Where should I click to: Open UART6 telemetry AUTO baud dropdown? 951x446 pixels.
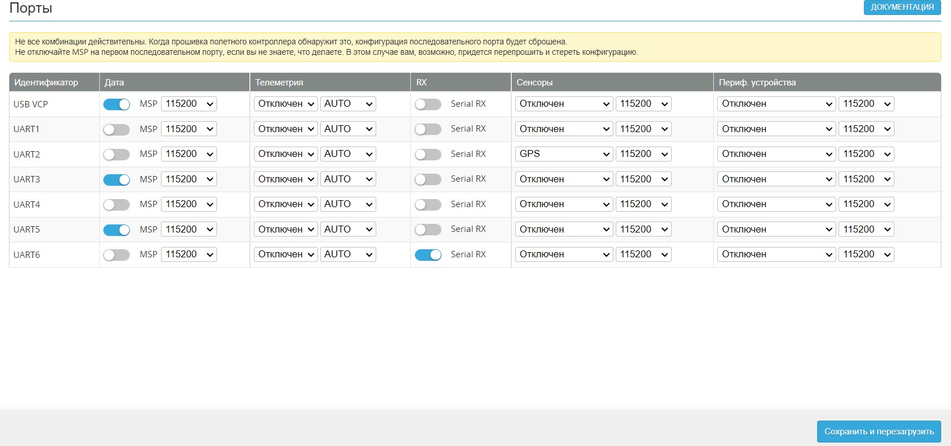[x=348, y=254]
